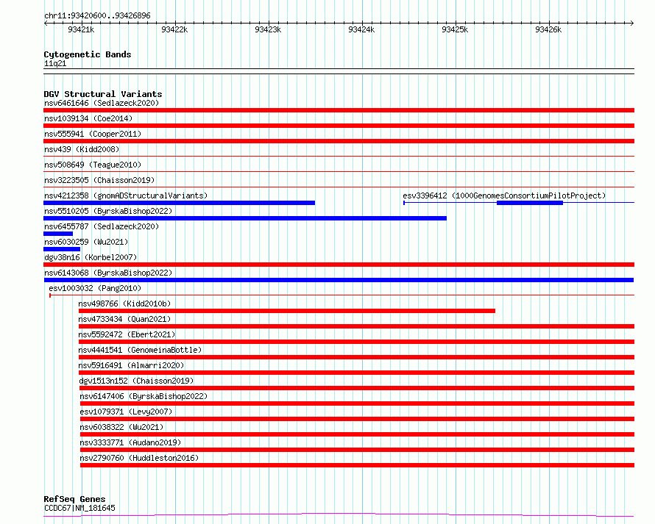Click the thick blue segment of esv3396412

pos(530,203)
